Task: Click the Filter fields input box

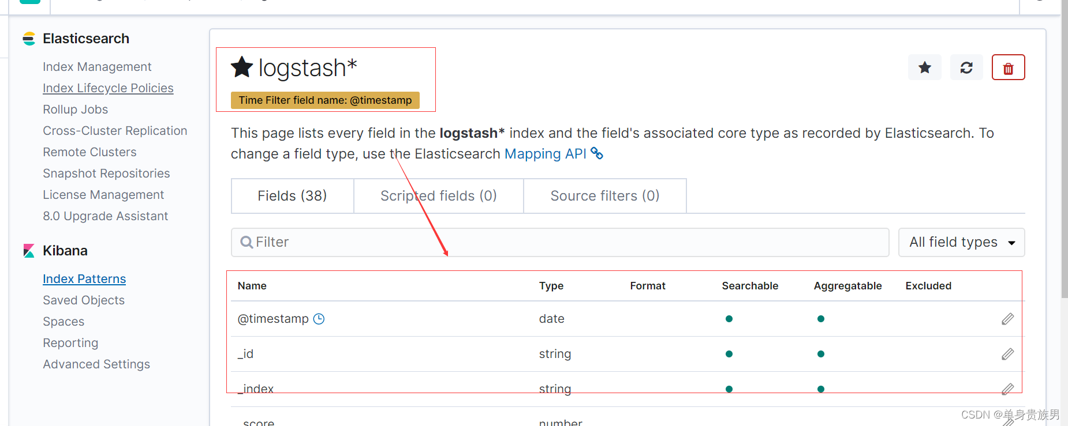Action: click(x=560, y=242)
